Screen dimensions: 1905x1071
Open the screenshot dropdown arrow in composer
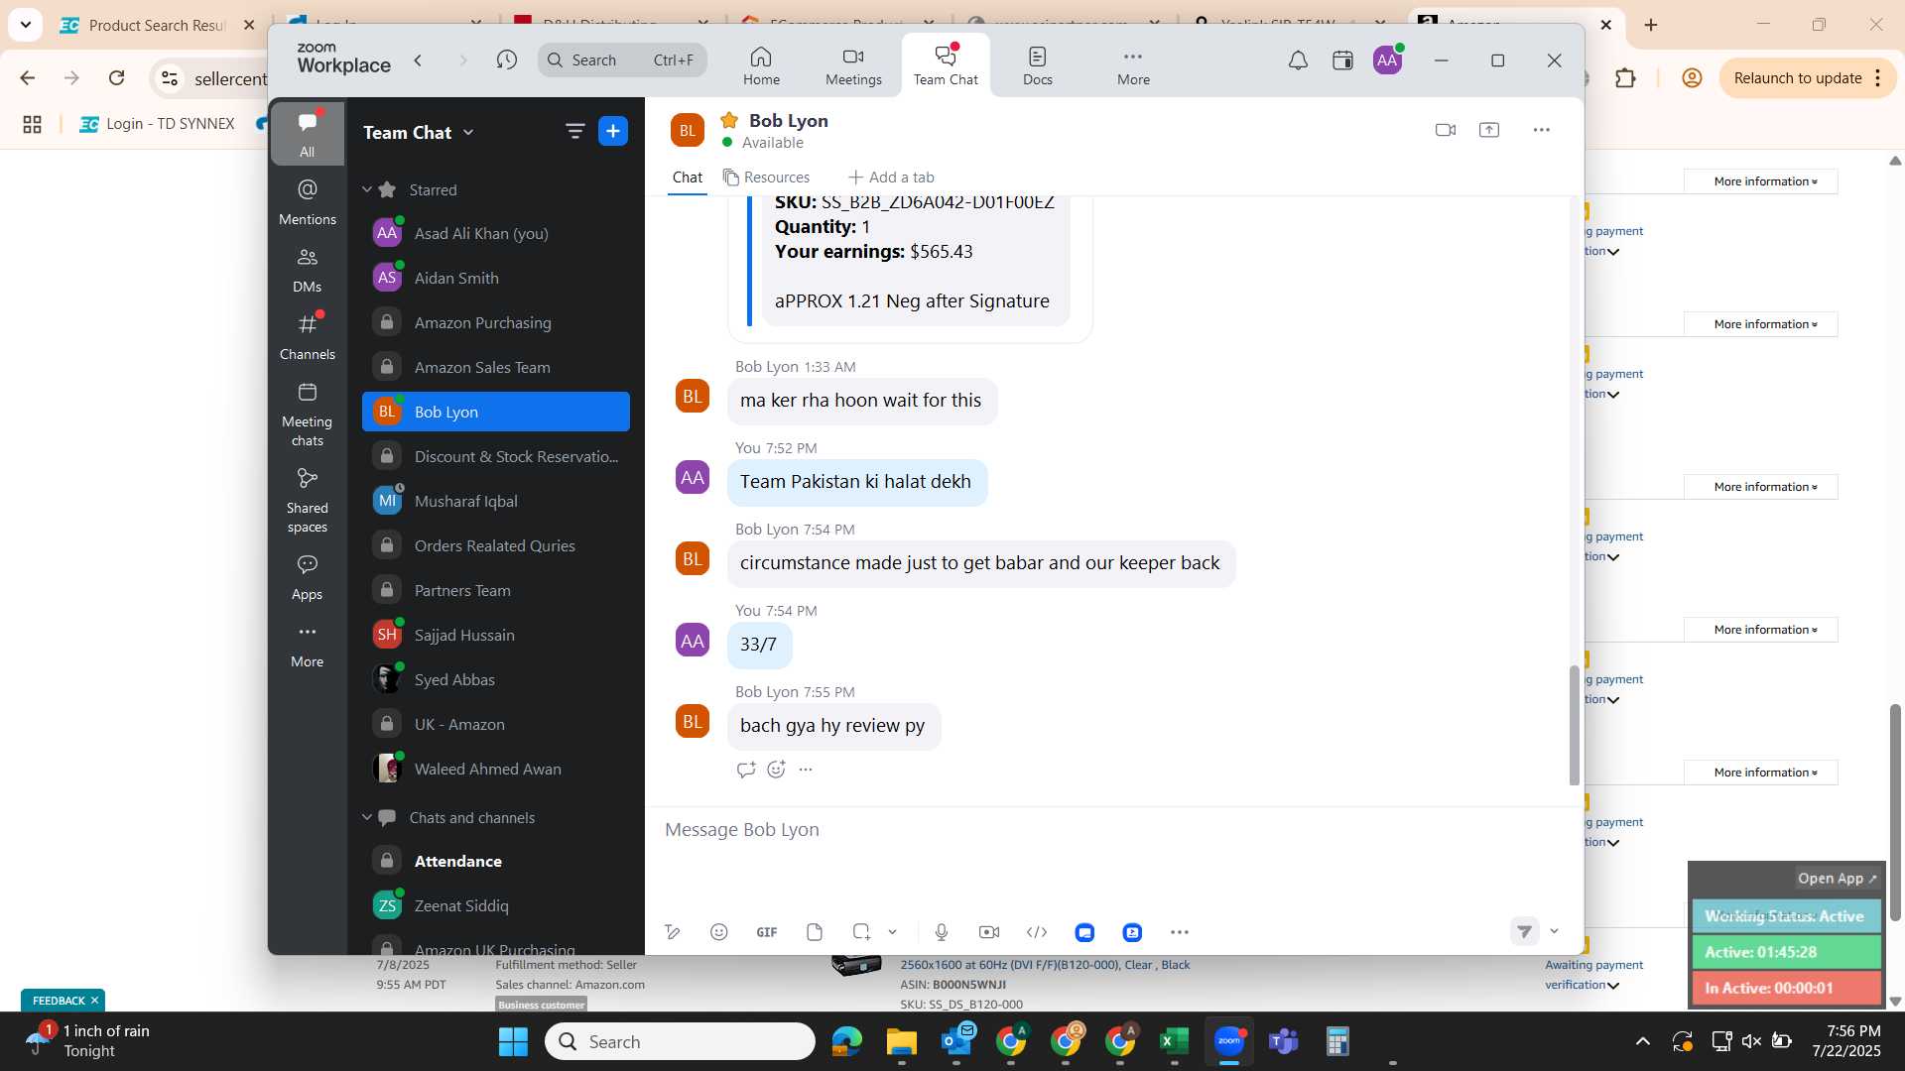point(892,932)
